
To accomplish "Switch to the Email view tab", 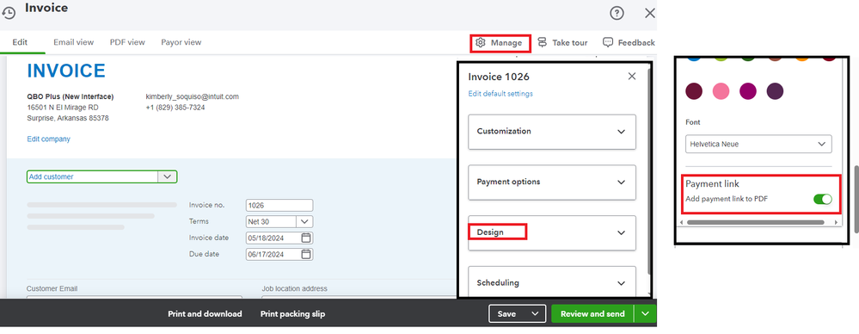I will [73, 42].
